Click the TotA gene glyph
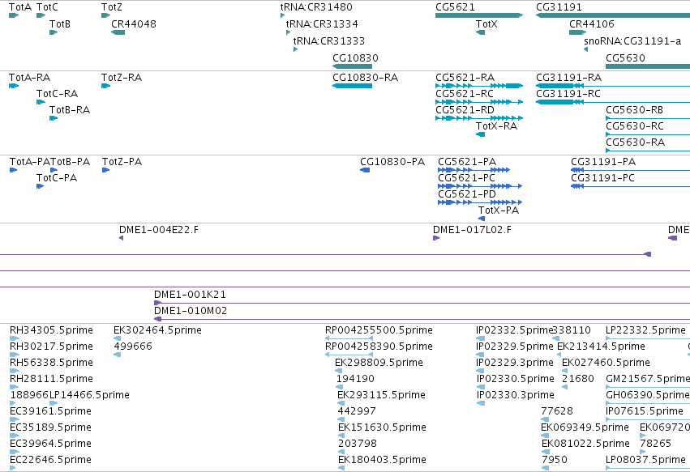690x472 pixels. tap(14, 15)
